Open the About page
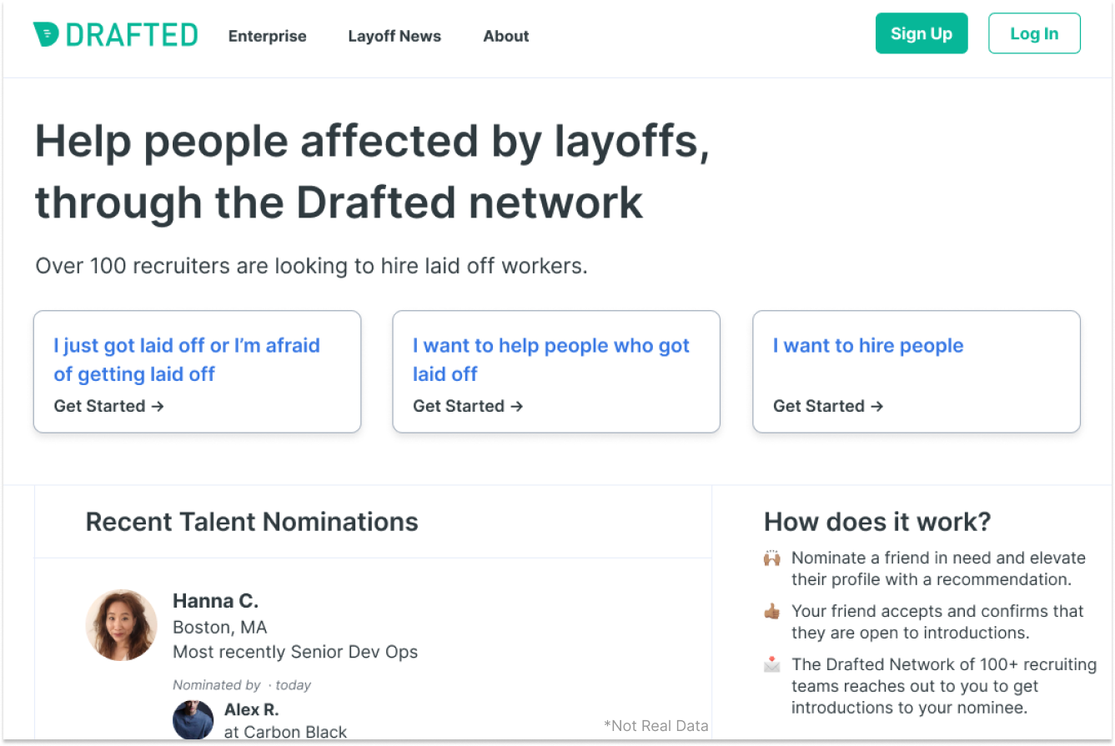The height and width of the screenshot is (746, 1115). (505, 36)
